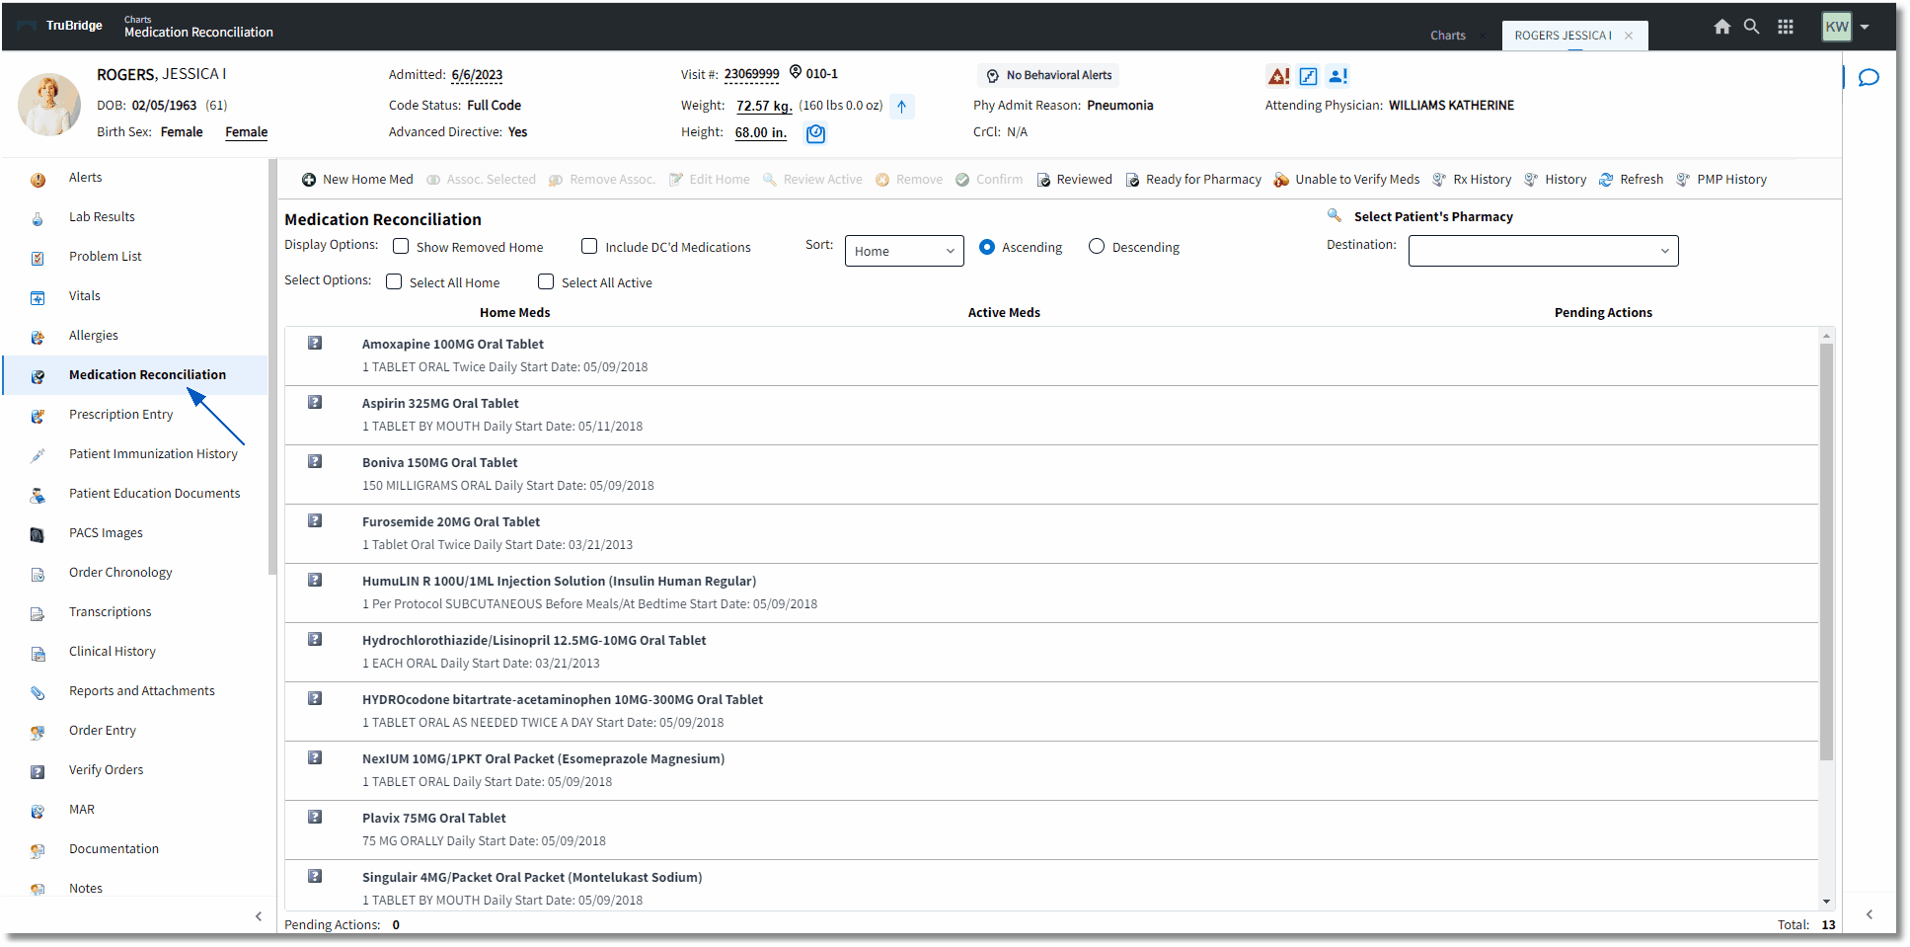
Task: Click the height 68.00 in. link
Action: click(761, 132)
